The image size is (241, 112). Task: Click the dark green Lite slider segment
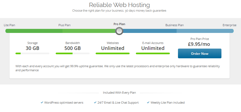point(34,31)
